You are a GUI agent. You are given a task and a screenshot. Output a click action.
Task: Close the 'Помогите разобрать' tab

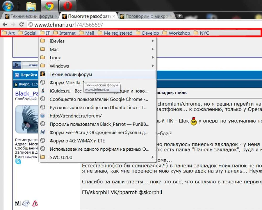pyautogui.click(x=114, y=17)
